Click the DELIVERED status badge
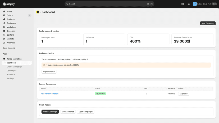219x123 pixels. tap(100, 94)
